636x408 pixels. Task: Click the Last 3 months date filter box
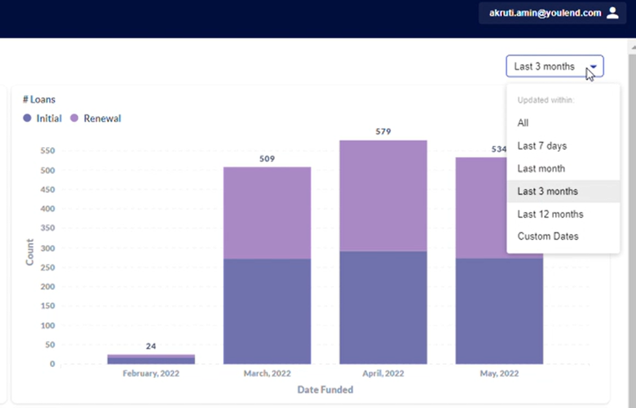coord(555,67)
